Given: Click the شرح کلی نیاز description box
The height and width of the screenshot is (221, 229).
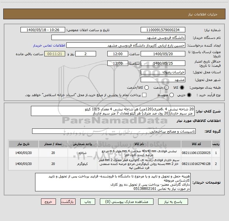Looking at the screenshot, I should (x=113, y=111).
